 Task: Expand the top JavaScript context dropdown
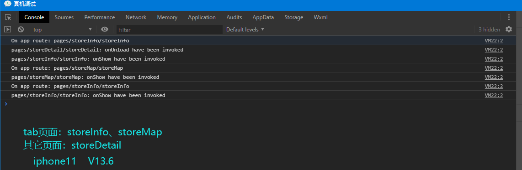point(63,30)
